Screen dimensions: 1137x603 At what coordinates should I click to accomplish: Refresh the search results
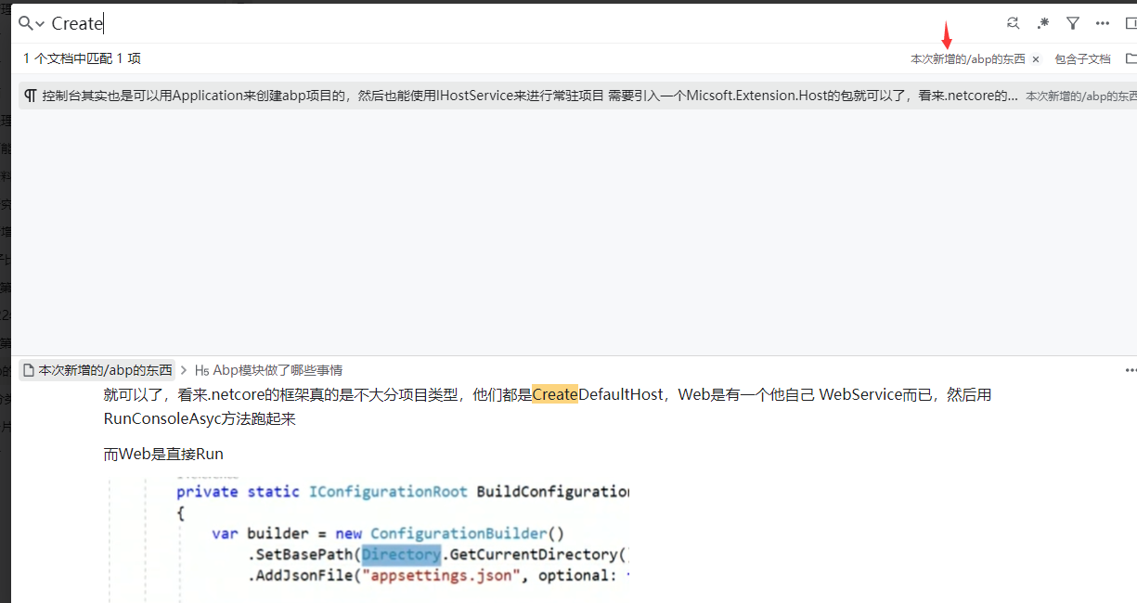click(x=1013, y=23)
